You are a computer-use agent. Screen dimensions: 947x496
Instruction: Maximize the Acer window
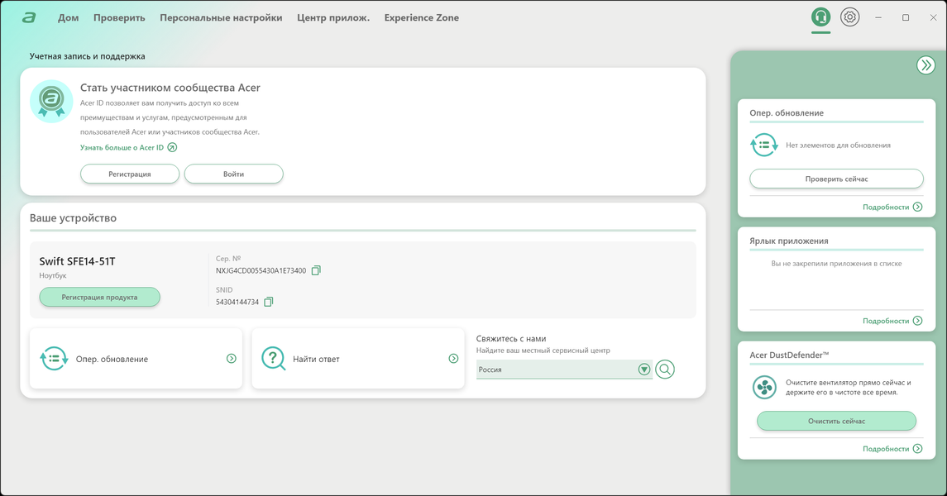point(906,17)
